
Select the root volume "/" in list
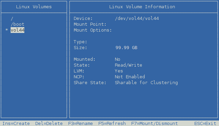tap(12, 19)
